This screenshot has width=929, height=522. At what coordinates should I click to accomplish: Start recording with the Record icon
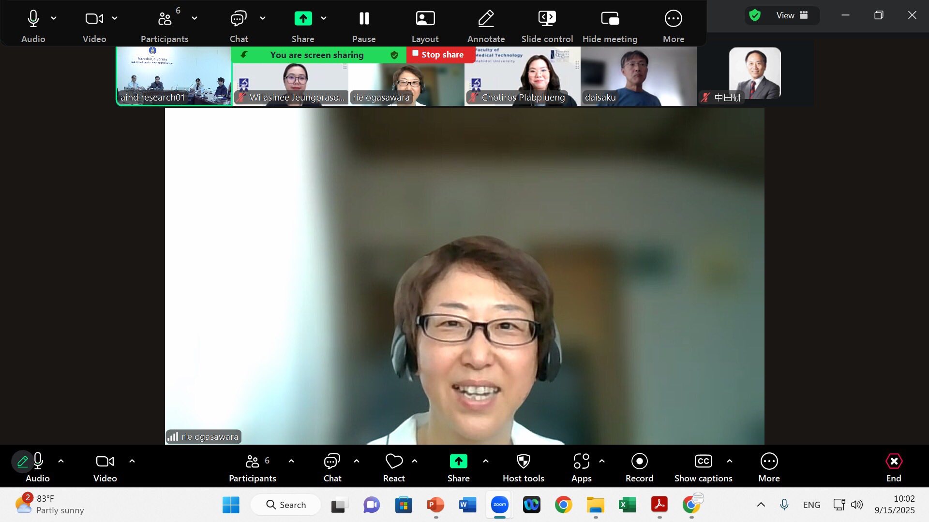point(639,462)
